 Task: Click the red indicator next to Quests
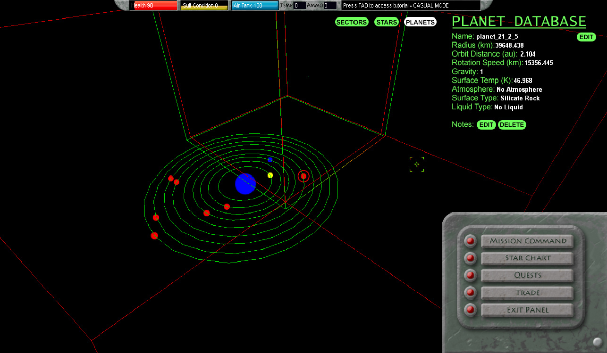[x=470, y=275]
